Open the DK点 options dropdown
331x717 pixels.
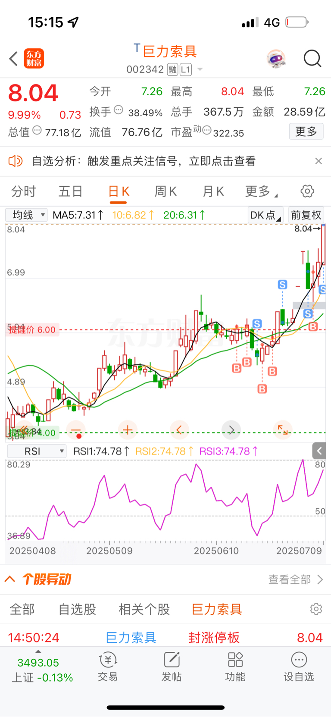265,215
